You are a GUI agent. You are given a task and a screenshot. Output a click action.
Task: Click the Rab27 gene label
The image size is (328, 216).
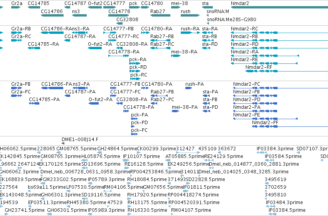[x=158, y=11]
